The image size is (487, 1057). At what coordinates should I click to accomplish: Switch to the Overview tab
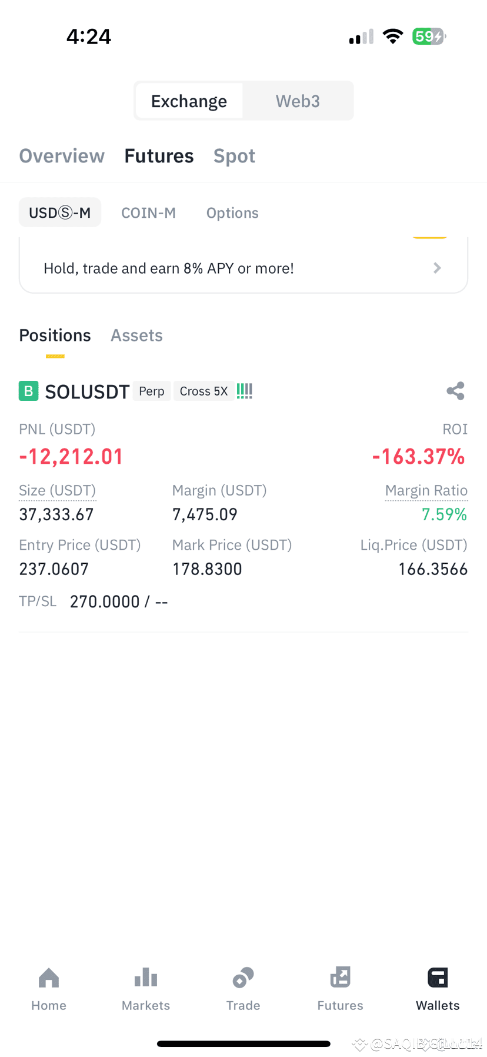coord(62,156)
